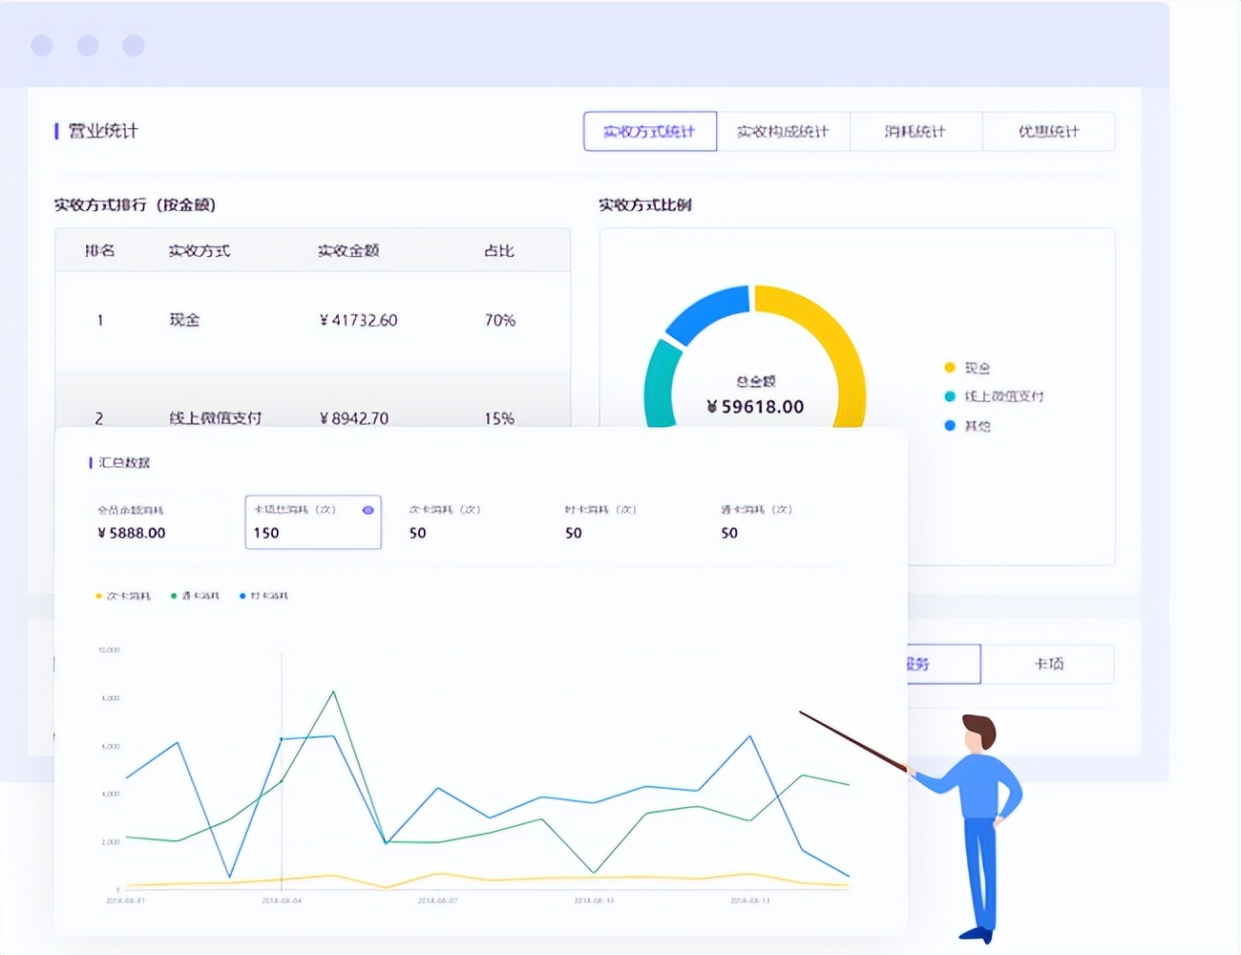
Task: Click the 会员余额消耗 amount ¥5888.00
Action: click(x=134, y=533)
